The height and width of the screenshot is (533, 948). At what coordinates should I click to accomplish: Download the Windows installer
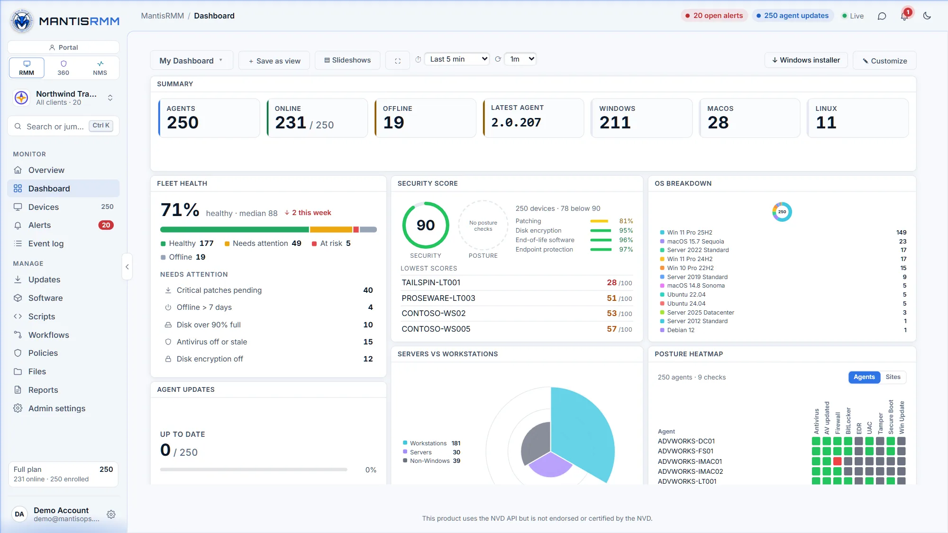pos(806,60)
